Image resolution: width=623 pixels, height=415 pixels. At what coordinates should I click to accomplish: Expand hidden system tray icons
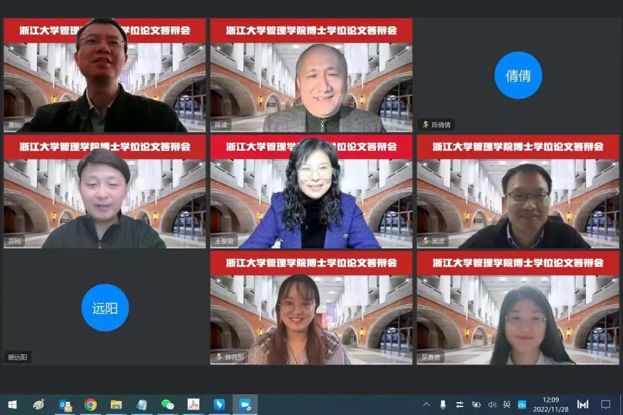coord(427,405)
